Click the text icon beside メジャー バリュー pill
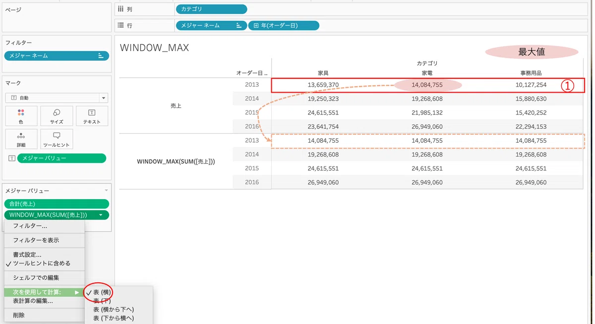This screenshot has height=324, width=595. point(12,158)
